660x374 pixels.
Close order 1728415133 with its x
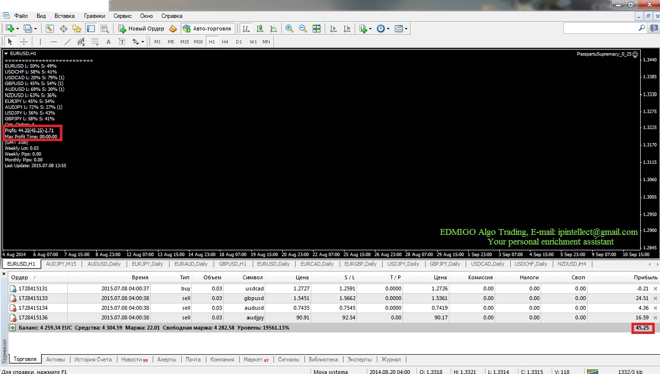pyautogui.click(x=656, y=298)
